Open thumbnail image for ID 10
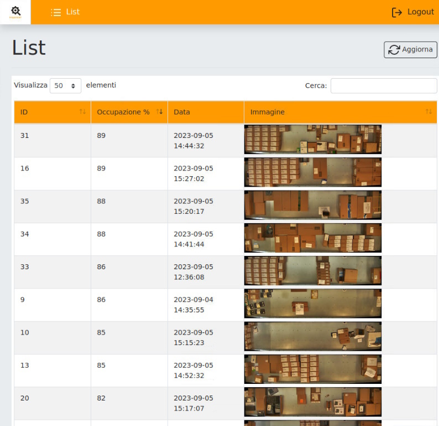This screenshot has width=439, height=426. 313,336
